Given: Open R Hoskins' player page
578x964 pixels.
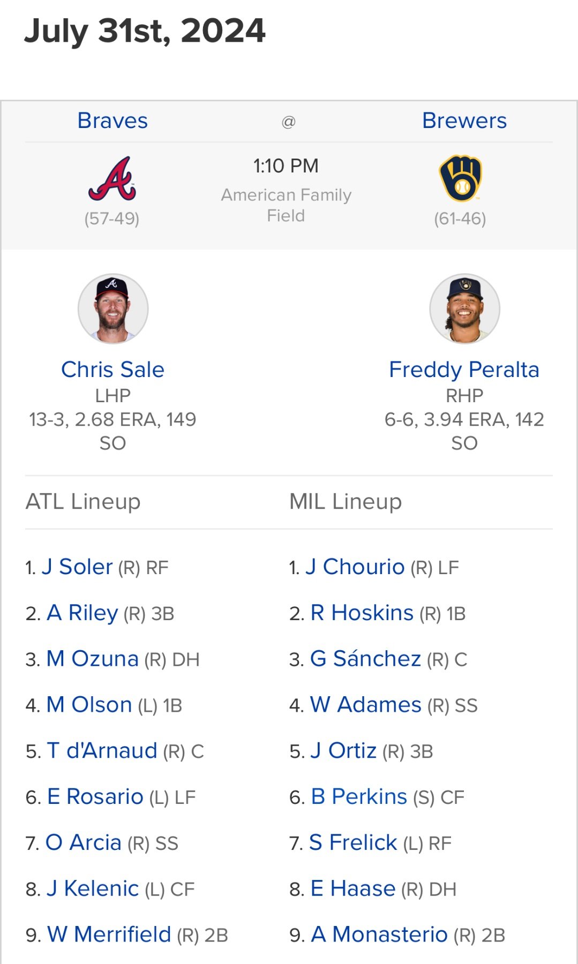Looking at the screenshot, I should (x=362, y=613).
